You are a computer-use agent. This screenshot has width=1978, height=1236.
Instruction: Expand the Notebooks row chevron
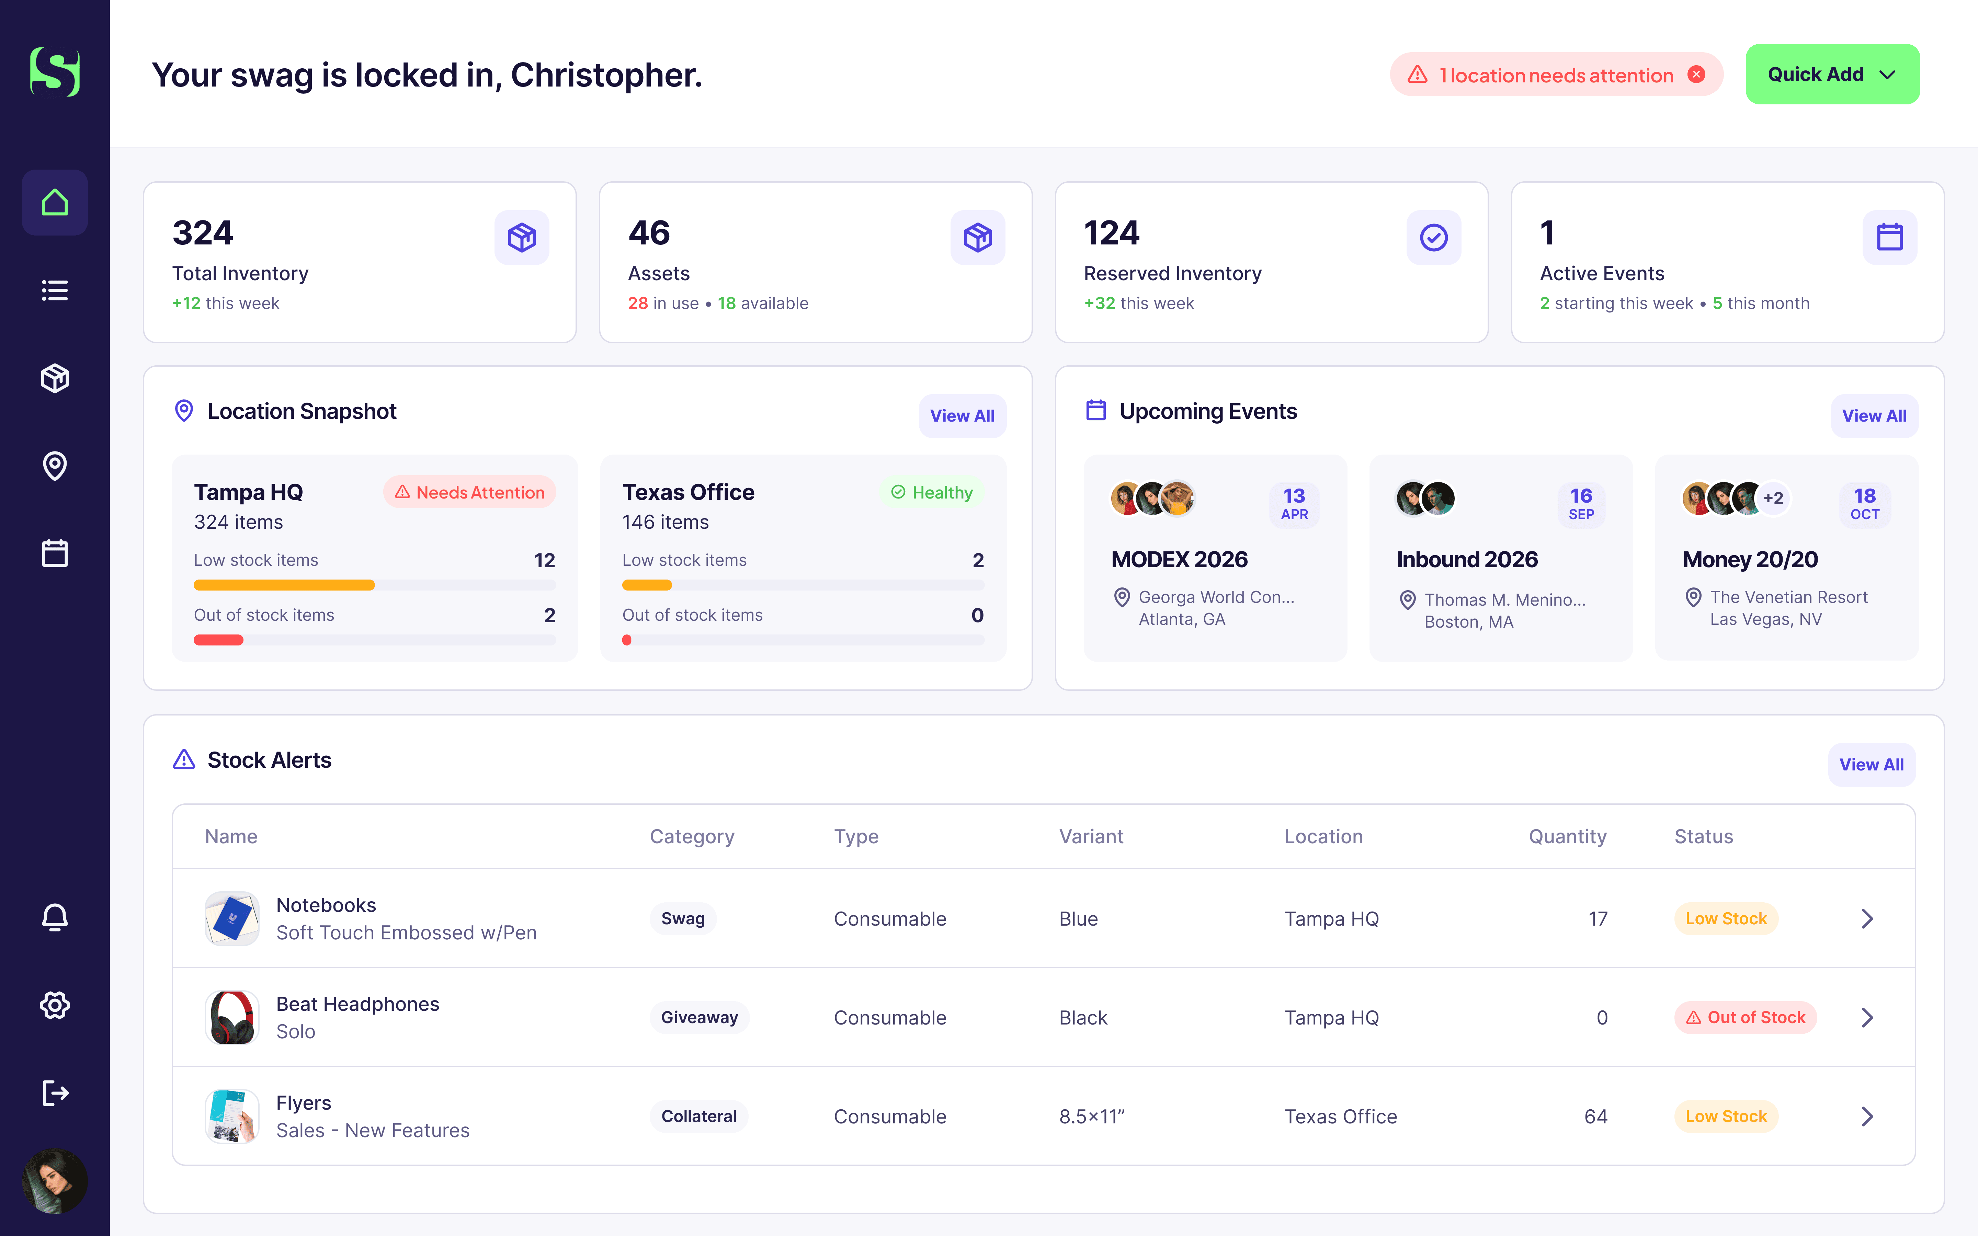click(1867, 919)
